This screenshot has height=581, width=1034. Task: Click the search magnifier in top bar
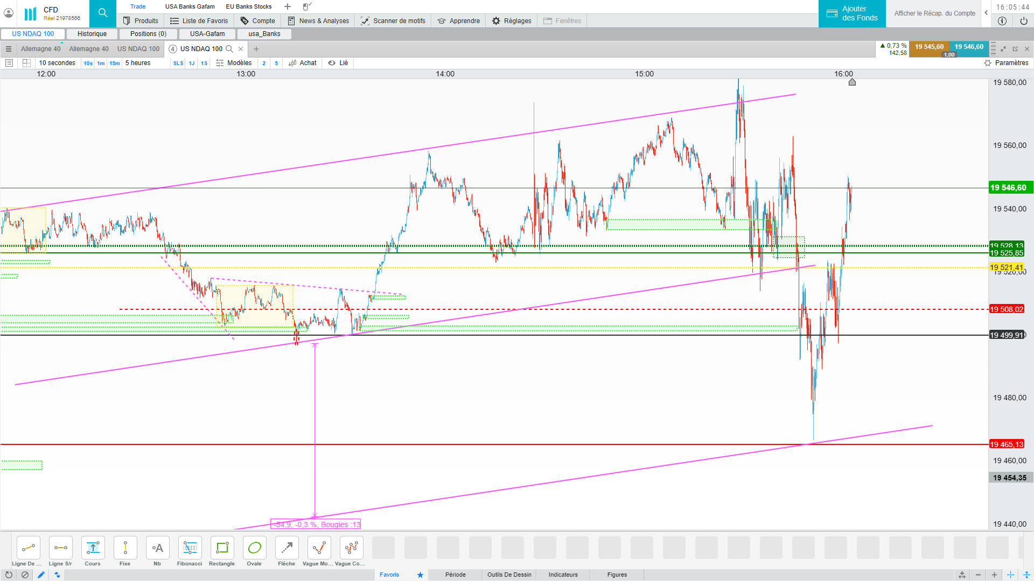pos(103,13)
